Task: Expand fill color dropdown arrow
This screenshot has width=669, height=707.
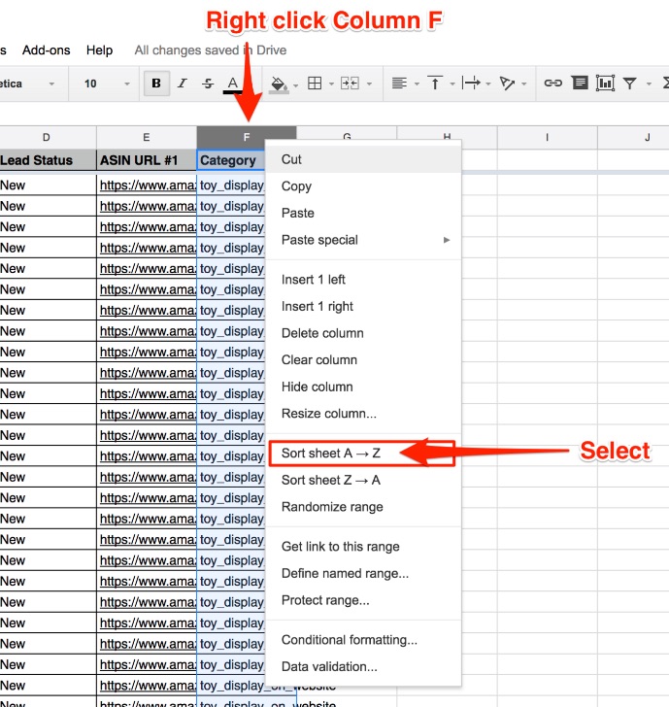Action: (296, 84)
